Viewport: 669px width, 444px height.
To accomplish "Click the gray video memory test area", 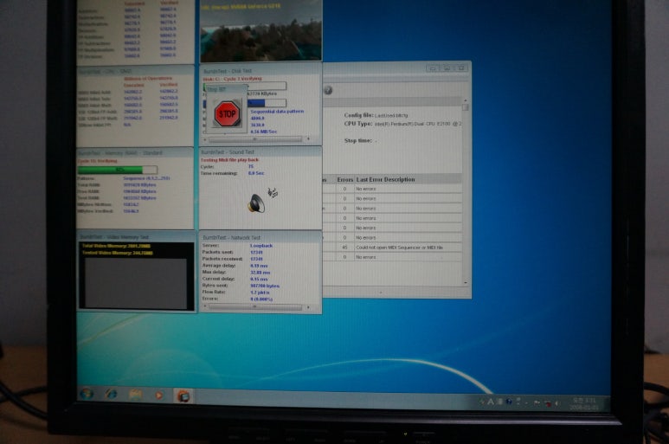I will 136,282.
